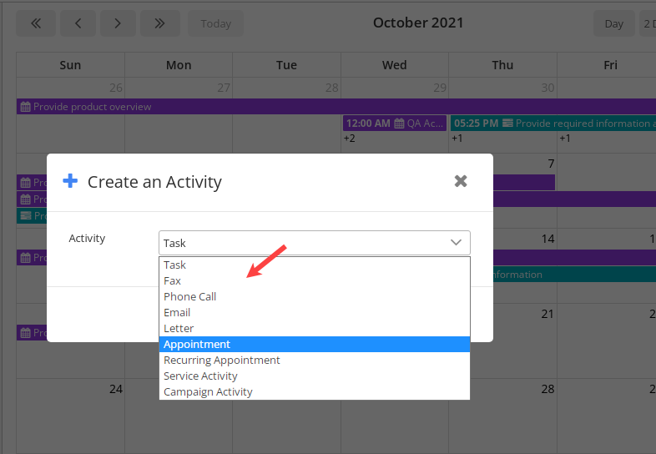Screen dimensions: 656x454
Task: Click the blue plus icon in dialog header
Action: [x=71, y=181]
